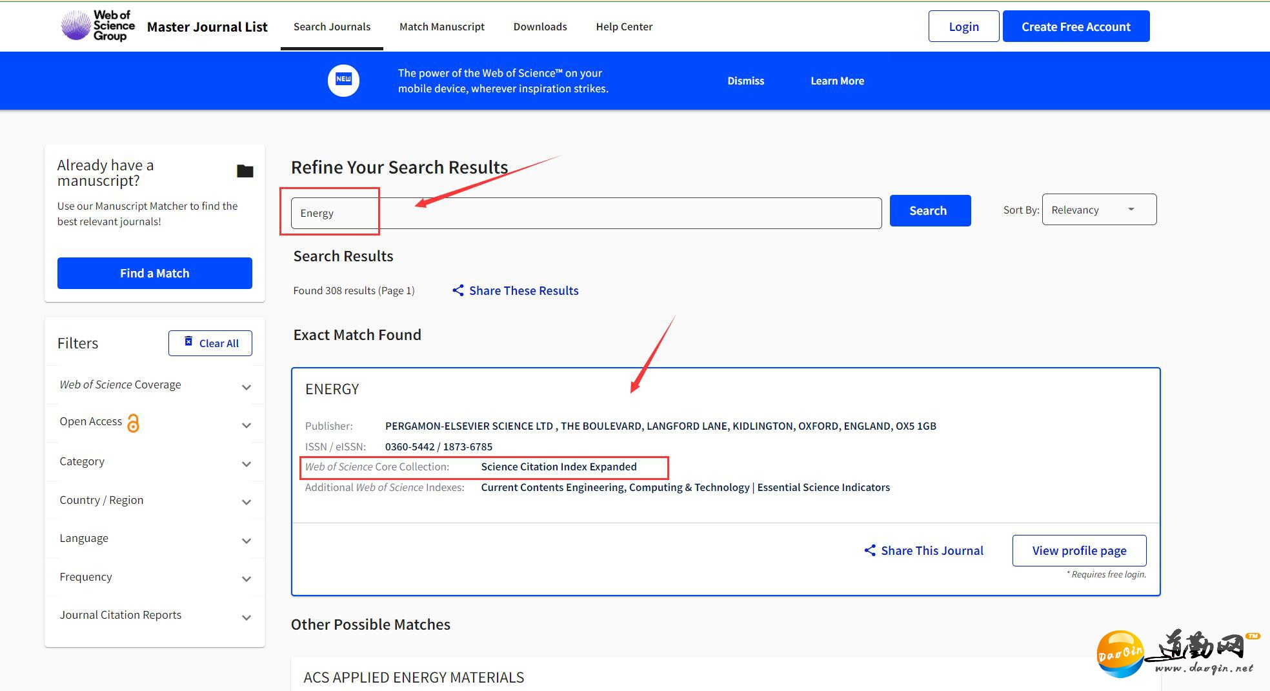Click the Essential Science Indicators text
The image size is (1270, 691).
coord(823,487)
